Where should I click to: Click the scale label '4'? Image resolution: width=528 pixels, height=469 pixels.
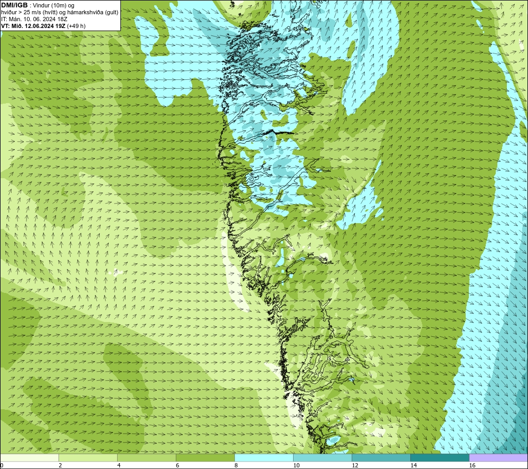(x=119, y=465)
